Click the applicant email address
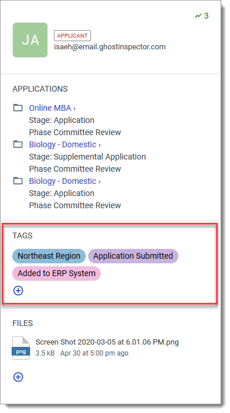The width and height of the screenshot is (230, 413). [x=109, y=47]
